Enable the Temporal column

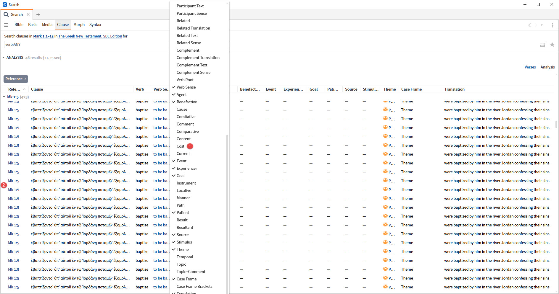pos(185,257)
